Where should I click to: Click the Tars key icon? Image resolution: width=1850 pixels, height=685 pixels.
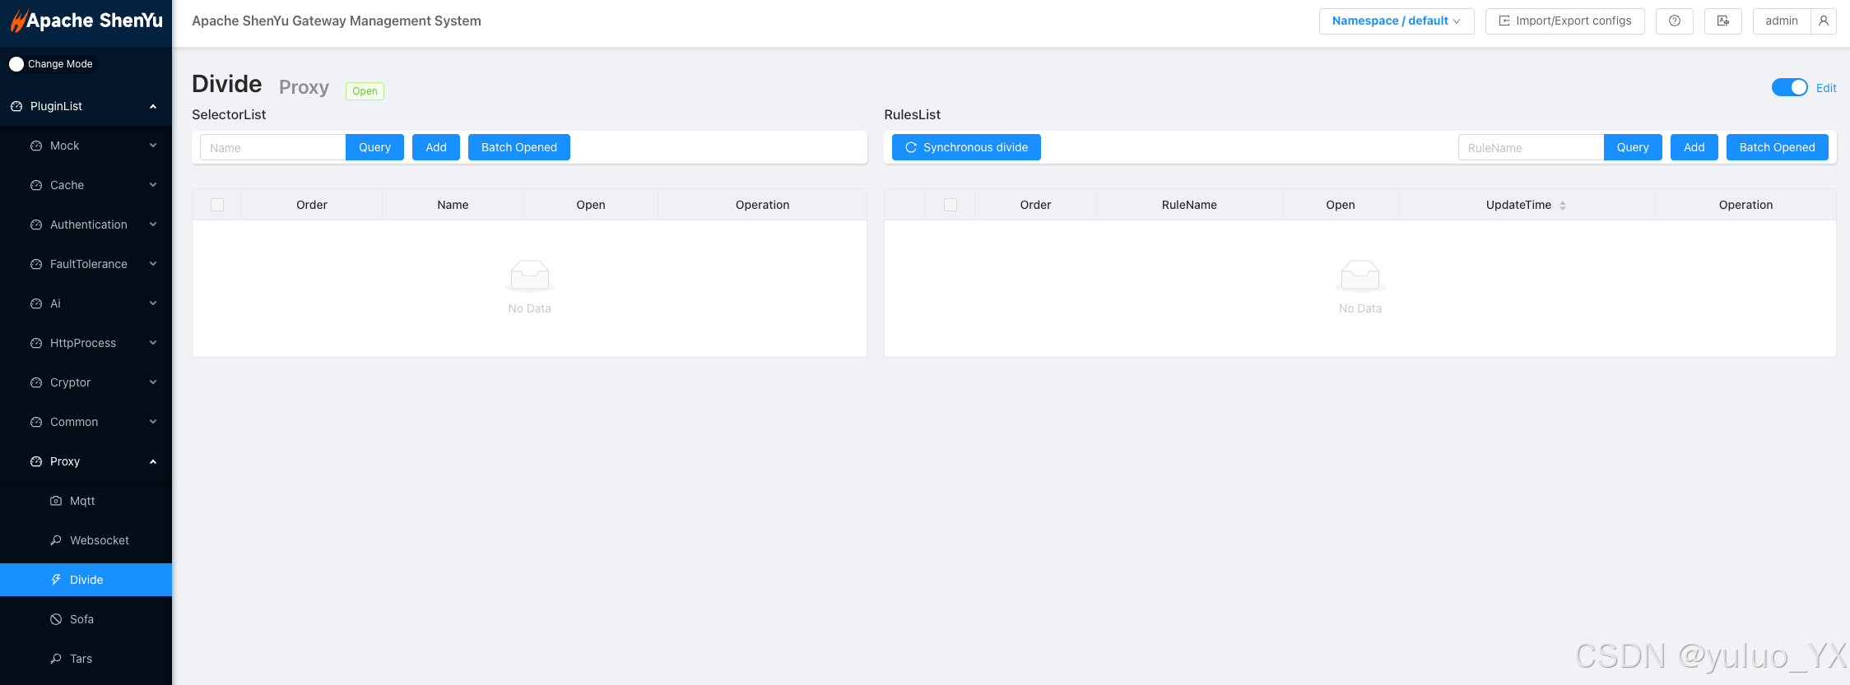point(56,659)
